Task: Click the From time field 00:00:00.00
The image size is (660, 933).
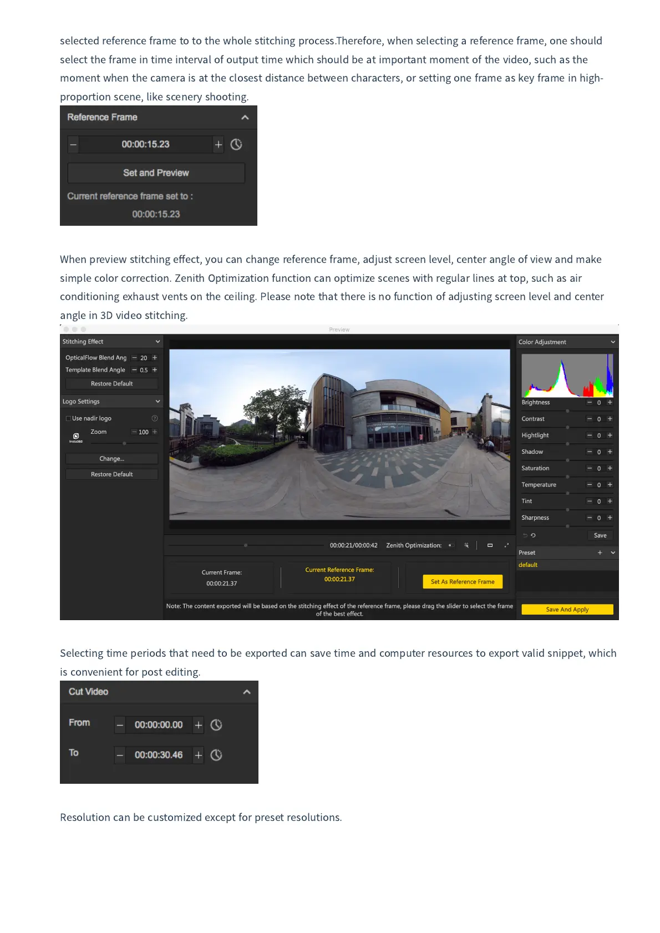Action: pos(159,725)
